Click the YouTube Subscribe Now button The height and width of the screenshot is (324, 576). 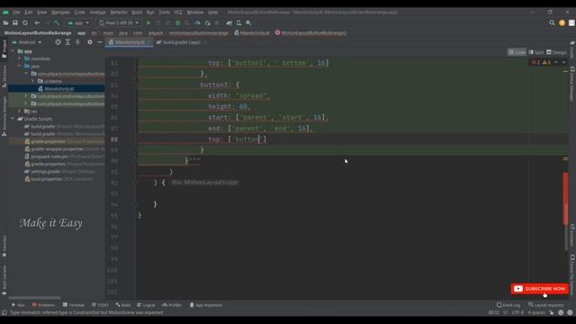coord(540,289)
